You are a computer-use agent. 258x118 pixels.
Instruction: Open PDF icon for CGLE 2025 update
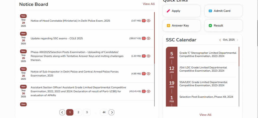pos(144,38)
